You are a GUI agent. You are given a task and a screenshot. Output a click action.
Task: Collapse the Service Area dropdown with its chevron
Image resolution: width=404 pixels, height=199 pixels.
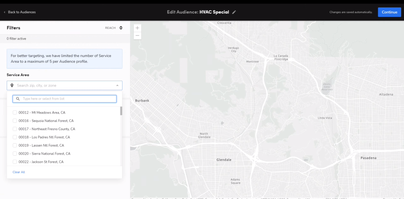[117, 86]
